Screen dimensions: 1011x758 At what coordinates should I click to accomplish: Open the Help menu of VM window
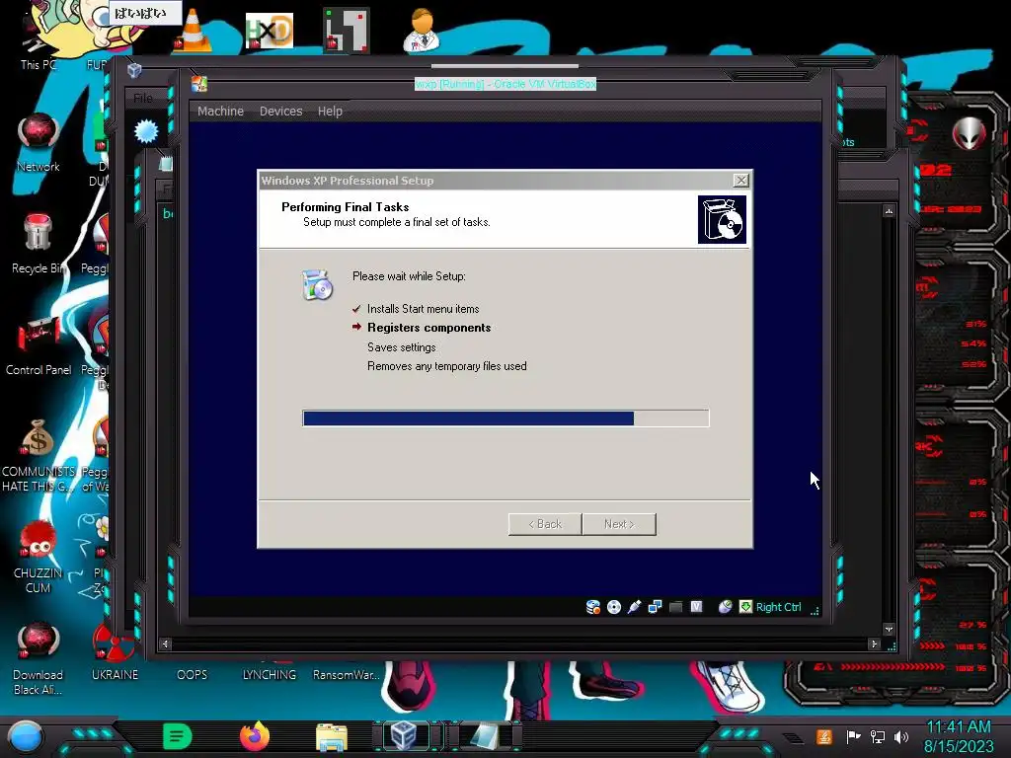tap(330, 111)
